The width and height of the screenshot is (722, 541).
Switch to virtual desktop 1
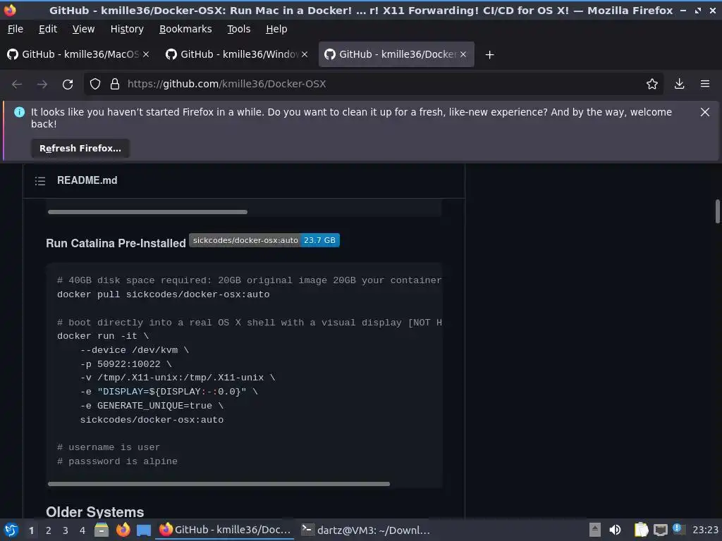click(31, 530)
